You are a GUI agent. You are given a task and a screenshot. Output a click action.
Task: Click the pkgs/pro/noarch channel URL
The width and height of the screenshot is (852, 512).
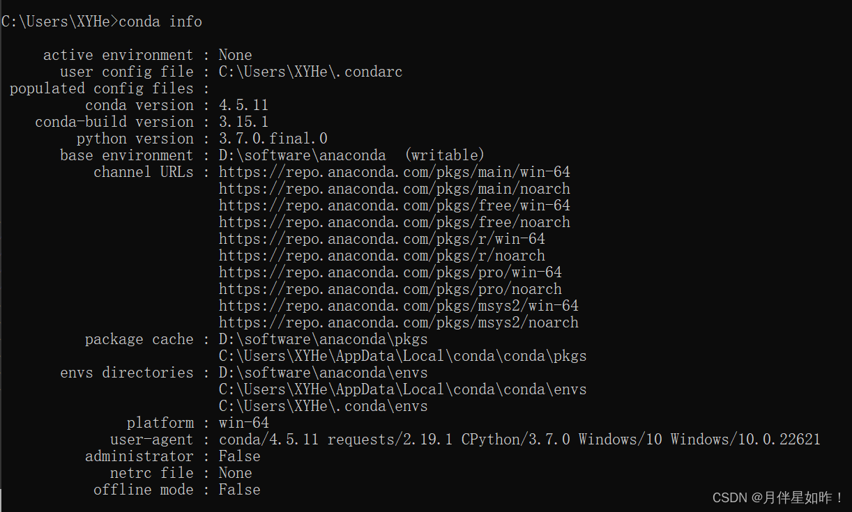pyautogui.click(x=390, y=289)
